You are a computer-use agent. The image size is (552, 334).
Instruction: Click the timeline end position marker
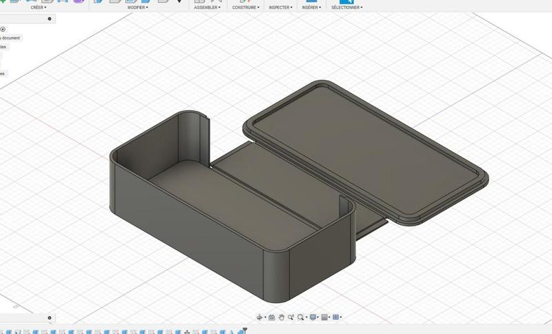point(244,331)
